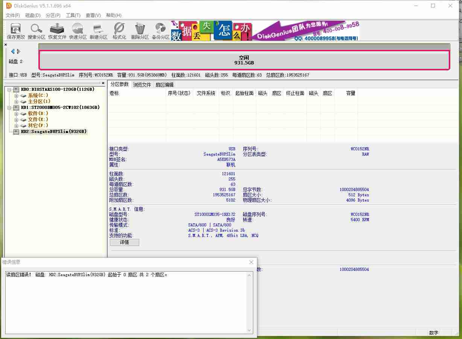Open the 查看(V) menu
Image resolution: width=462 pixels, height=339 pixels.
point(93,15)
